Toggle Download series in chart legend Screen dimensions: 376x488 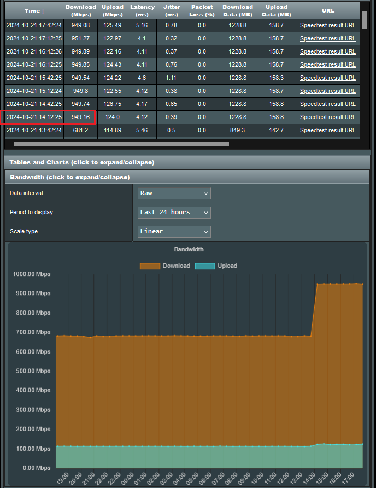coord(165,266)
